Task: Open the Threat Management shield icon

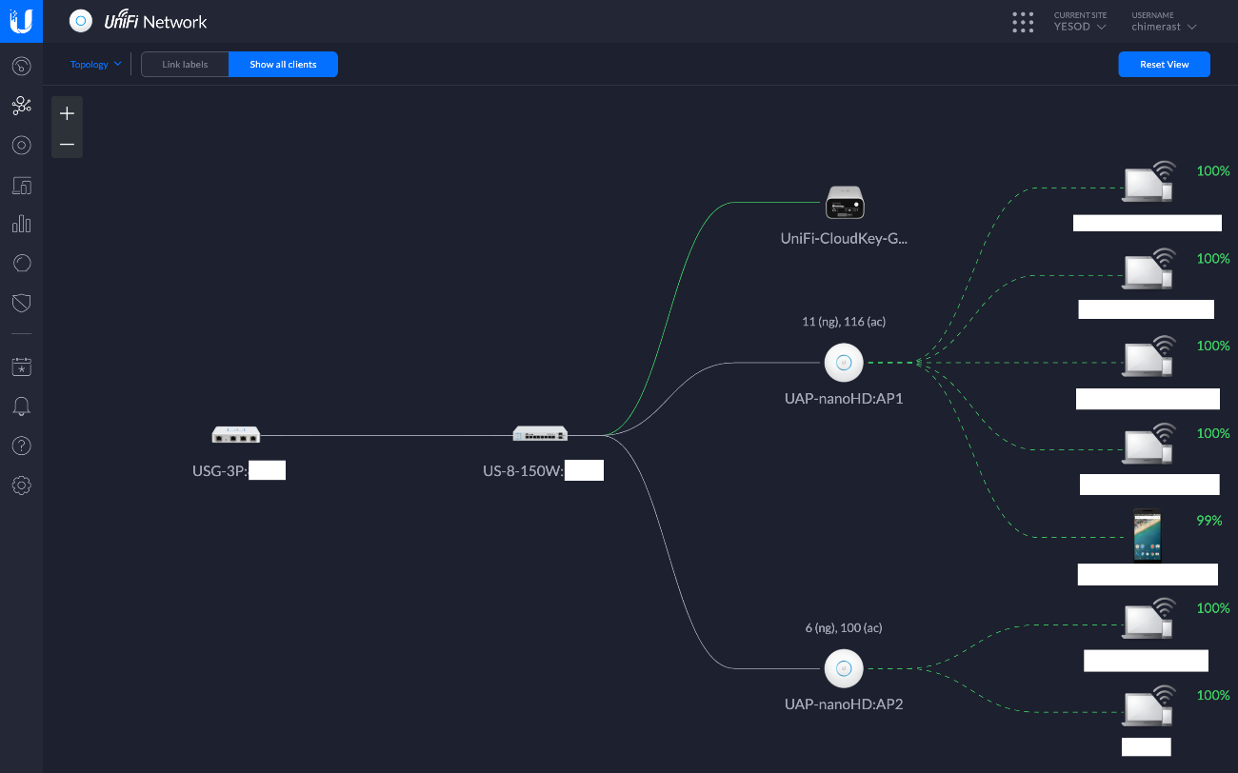Action: (21, 303)
